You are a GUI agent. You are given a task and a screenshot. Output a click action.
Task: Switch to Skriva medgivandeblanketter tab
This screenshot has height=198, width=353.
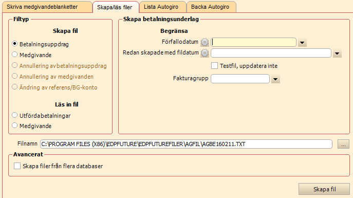tap(47, 7)
